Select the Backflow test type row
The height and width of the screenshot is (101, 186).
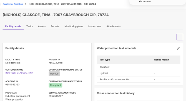click(x=139, y=67)
